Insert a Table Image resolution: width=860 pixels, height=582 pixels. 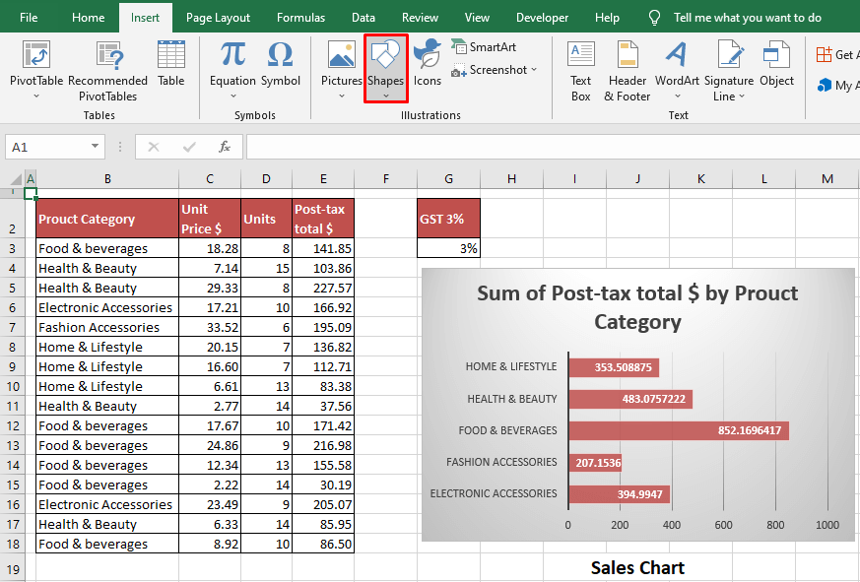coord(170,59)
